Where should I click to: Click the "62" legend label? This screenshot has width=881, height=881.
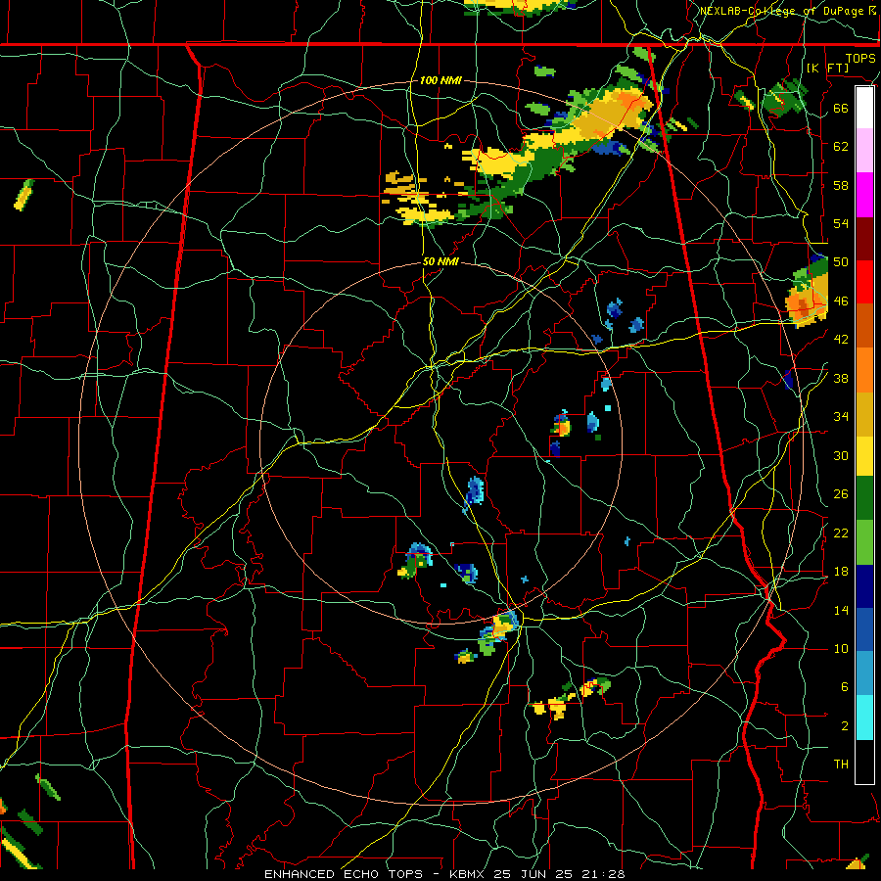click(841, 146)
